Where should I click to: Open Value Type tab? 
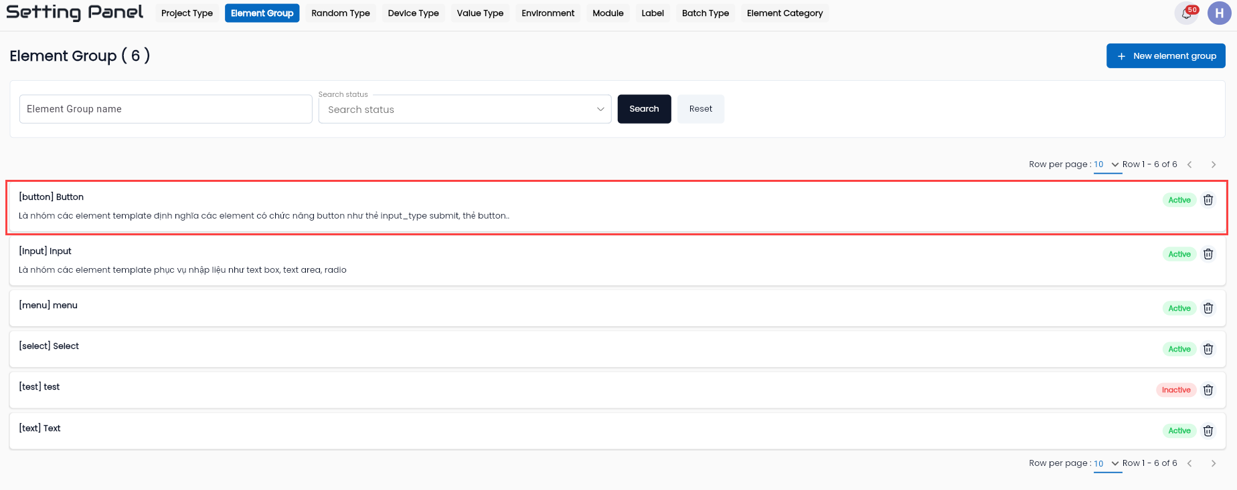pos(480,13)
